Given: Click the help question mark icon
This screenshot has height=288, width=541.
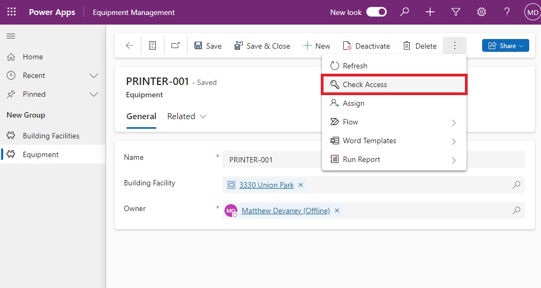Looking at the screenshot, I should (507, 12).
